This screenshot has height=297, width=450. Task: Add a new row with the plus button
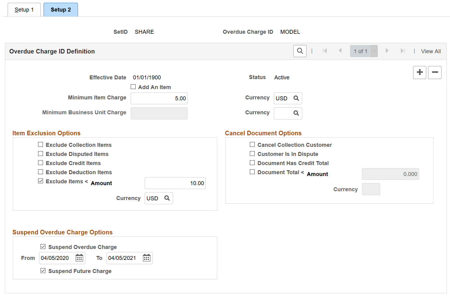(x=420, y=72)
